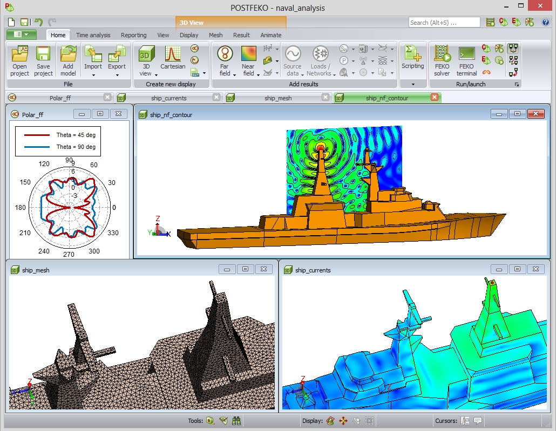Click the ship_mesh 3D view canvas
This screenshot has height=431, width=556.
(x=142, y=343)
